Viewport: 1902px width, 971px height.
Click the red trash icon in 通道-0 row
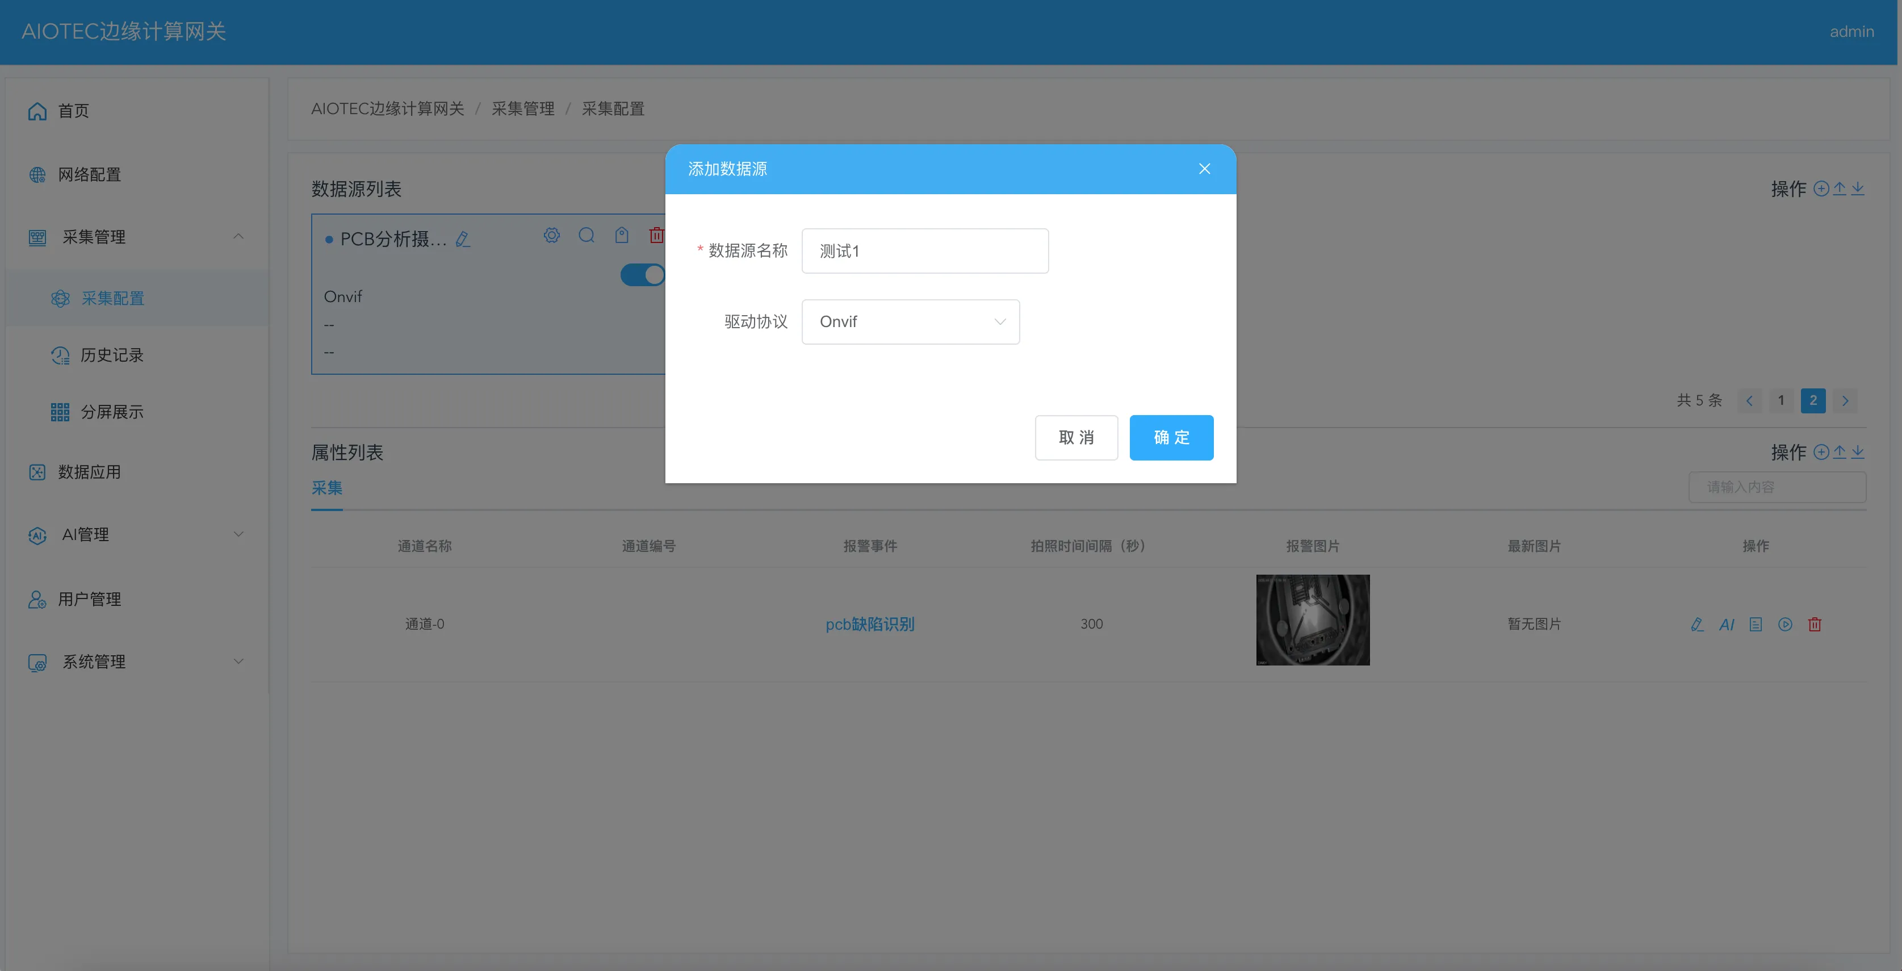click(x=1814, y=625)
